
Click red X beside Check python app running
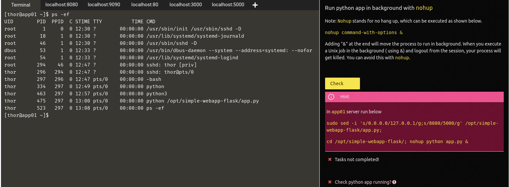click(x=330, y=182)
